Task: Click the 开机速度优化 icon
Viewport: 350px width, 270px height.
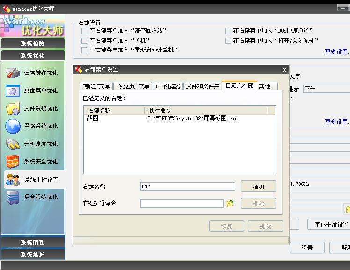Action: coord(13,144)
